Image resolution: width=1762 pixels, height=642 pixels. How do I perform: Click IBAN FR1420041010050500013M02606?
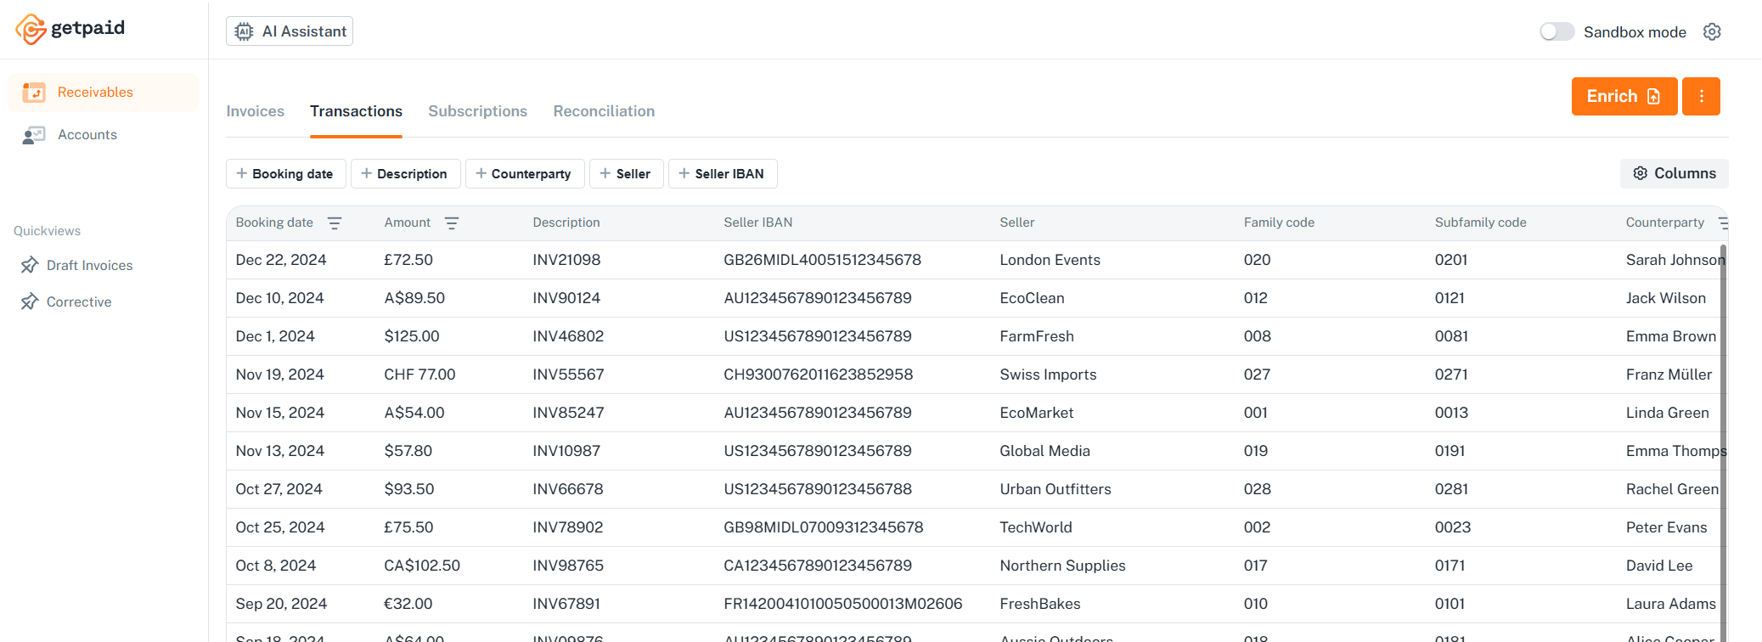(x=842, y=604)
